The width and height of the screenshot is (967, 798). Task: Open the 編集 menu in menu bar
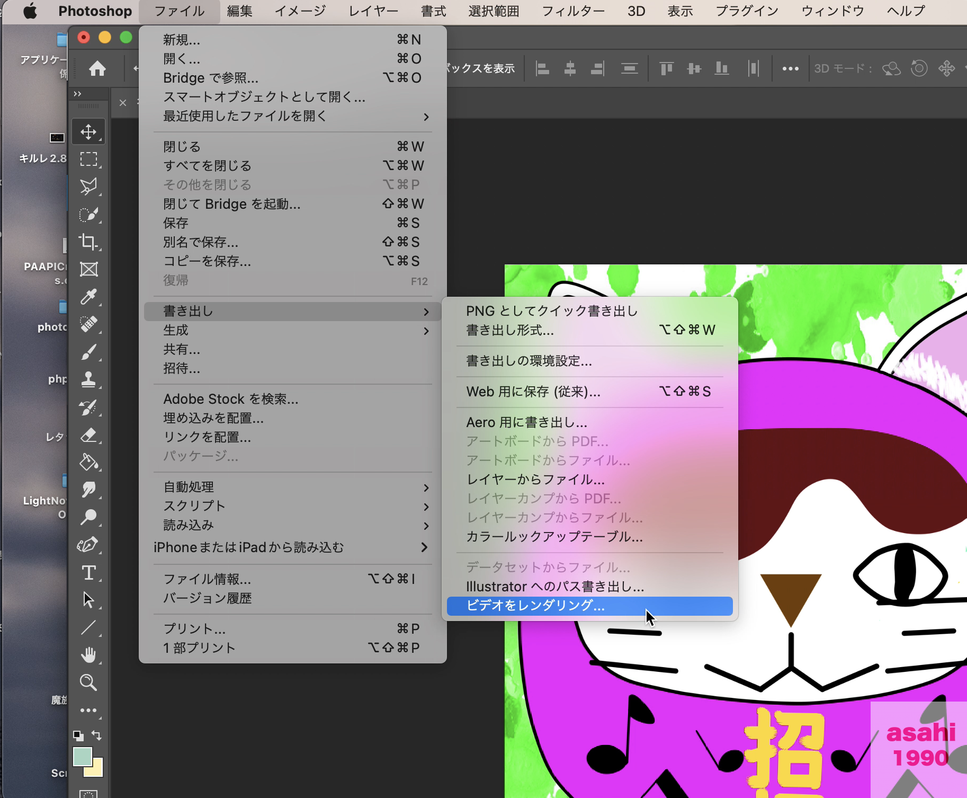239,11
